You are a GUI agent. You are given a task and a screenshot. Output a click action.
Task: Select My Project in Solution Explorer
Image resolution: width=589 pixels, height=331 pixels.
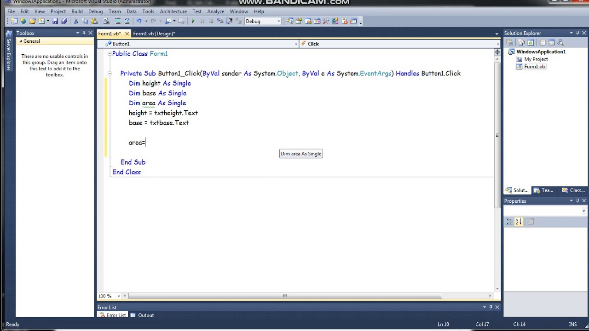point(536,59)
